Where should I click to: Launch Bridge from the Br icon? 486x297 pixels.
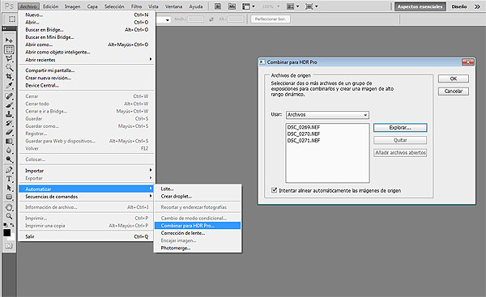[218, 6]
